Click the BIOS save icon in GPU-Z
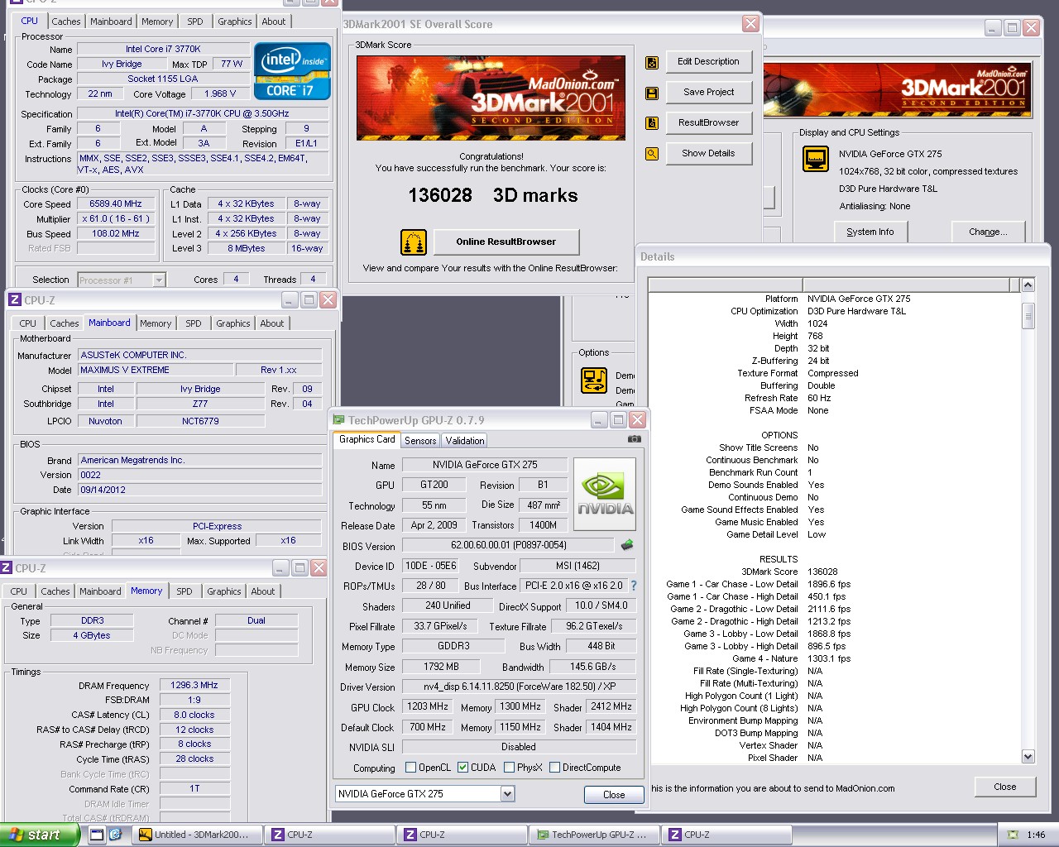Screen dimensions: 1059x847 (x=627, y=545)
